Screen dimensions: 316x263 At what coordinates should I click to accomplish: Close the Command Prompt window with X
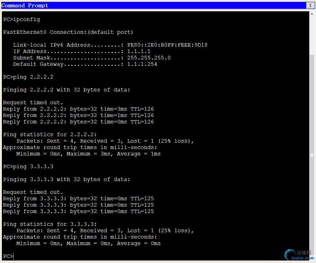coord(311,5)
